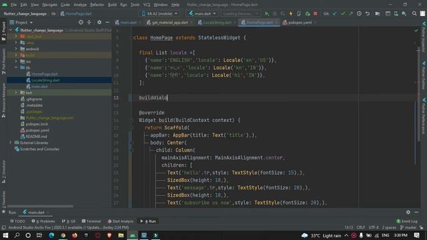427x240 pixels.
Task: Click the Flutter Hot Reload lightning icon
Action: pyautogui.click(x=291, y=13)
